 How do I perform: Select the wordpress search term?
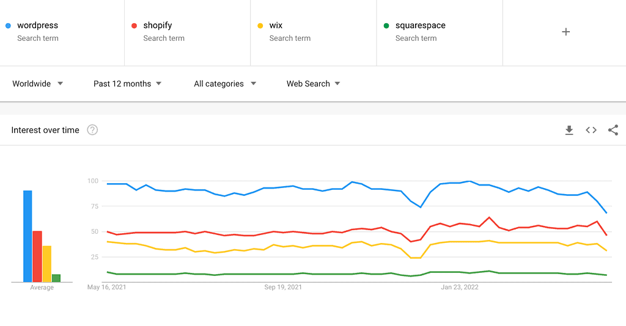(x=38, y=26)
